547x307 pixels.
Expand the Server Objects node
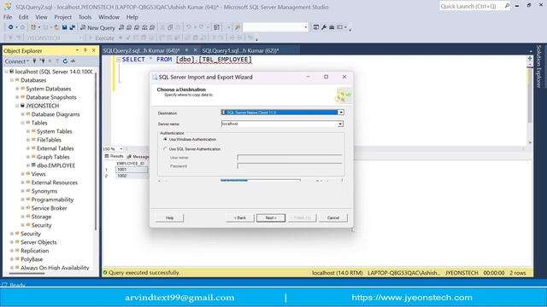[x=11, y=242]
